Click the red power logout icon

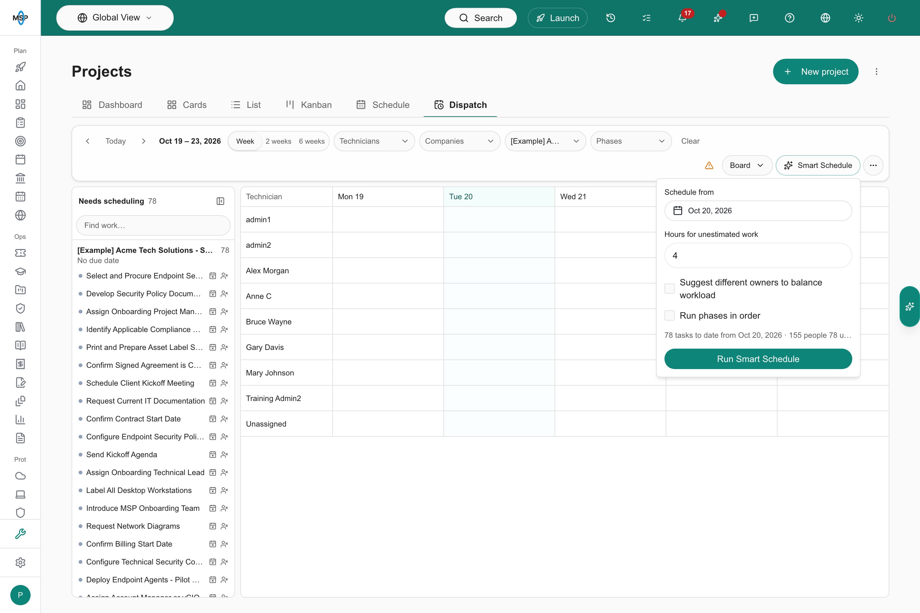(892, 18)
